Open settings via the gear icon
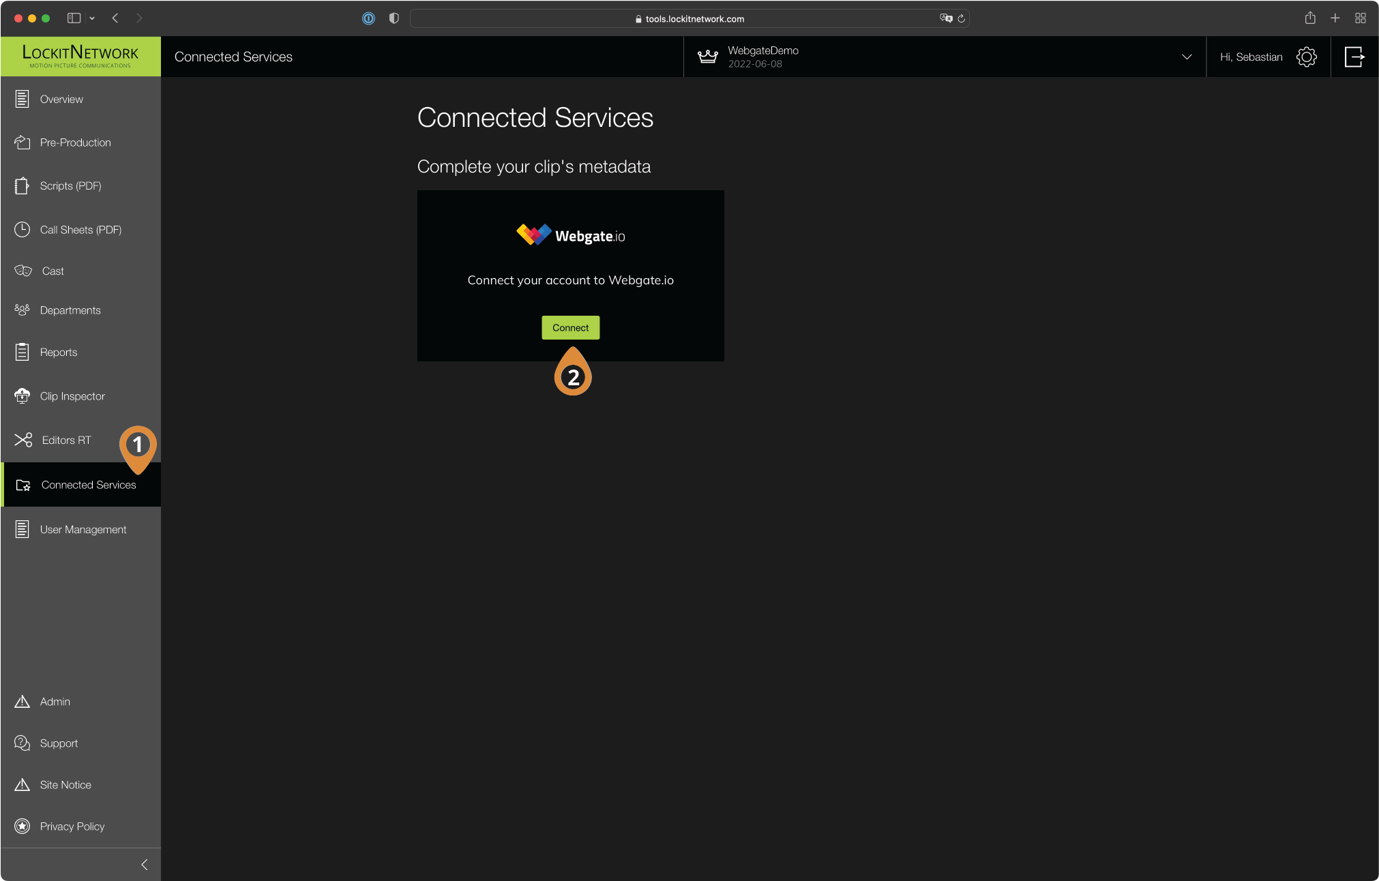Screen dimensions: 1379x881 pos(1306,57)
